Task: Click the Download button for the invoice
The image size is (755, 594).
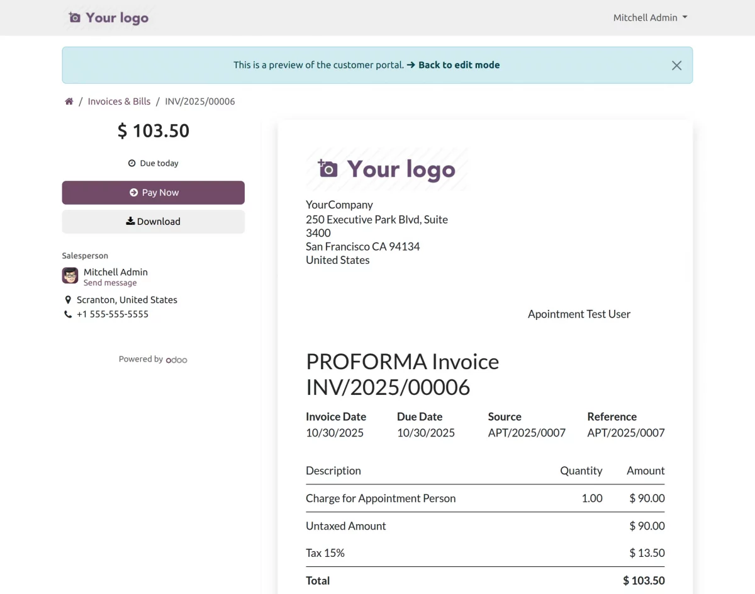Action: [153, 221]
